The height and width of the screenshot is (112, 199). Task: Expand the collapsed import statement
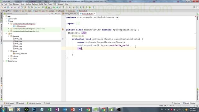pos(78,24)
